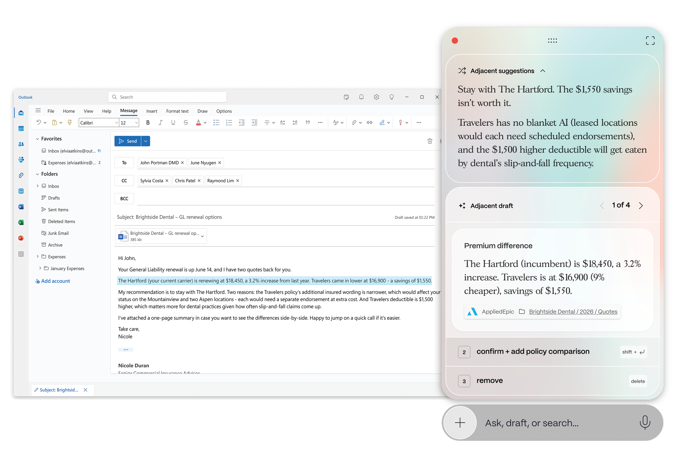
Task: Click the hamburger menu icon by File
Action: tap(38, 111)
